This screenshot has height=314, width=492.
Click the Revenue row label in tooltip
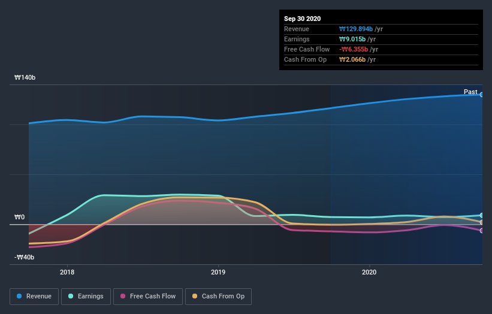[x=297, y=29]
